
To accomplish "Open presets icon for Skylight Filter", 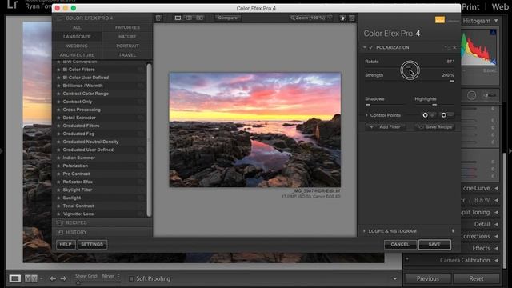I will 141,190.
